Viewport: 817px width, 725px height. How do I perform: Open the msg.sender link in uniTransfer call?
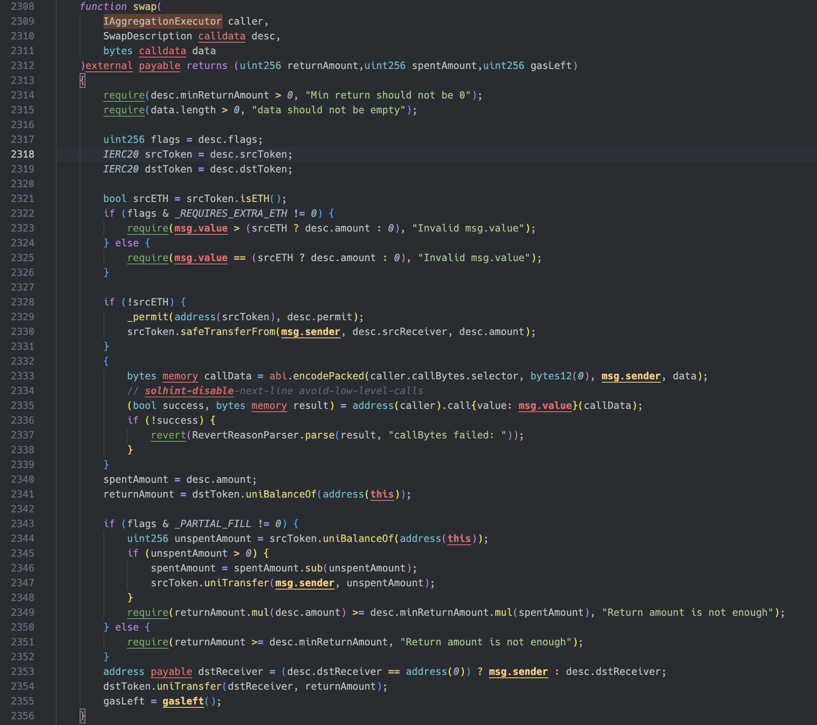305,583
